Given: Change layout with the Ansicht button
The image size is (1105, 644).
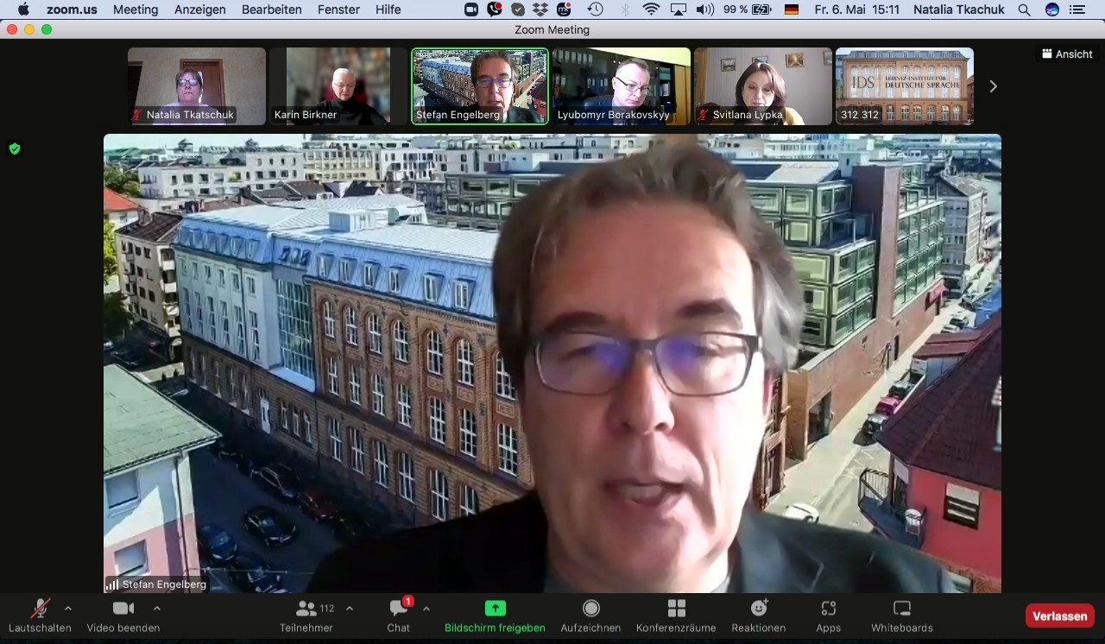Looking at the screenshot, I should coord(1067,54).
